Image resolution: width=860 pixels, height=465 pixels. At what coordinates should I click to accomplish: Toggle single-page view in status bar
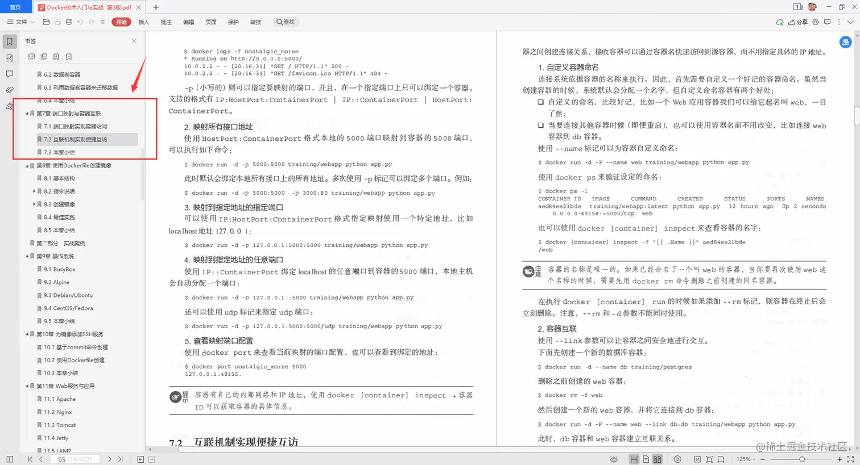pos(646,459)
